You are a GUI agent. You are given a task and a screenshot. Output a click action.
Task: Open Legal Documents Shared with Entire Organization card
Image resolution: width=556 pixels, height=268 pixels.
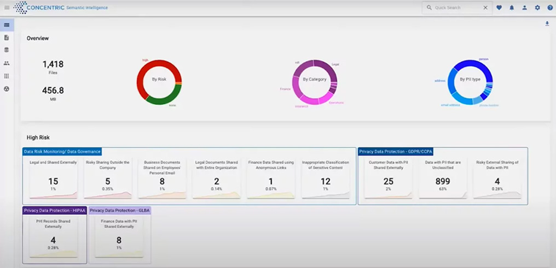(x=217, y=178)
